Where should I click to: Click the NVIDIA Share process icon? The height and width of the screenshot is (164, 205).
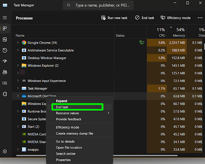[24, 142]
